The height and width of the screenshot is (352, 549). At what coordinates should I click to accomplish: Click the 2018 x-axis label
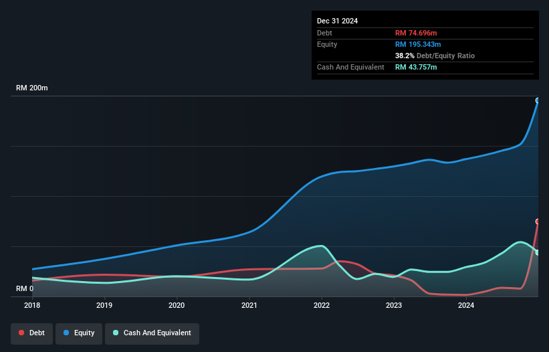pyautogui.click(x=32, y=305)
